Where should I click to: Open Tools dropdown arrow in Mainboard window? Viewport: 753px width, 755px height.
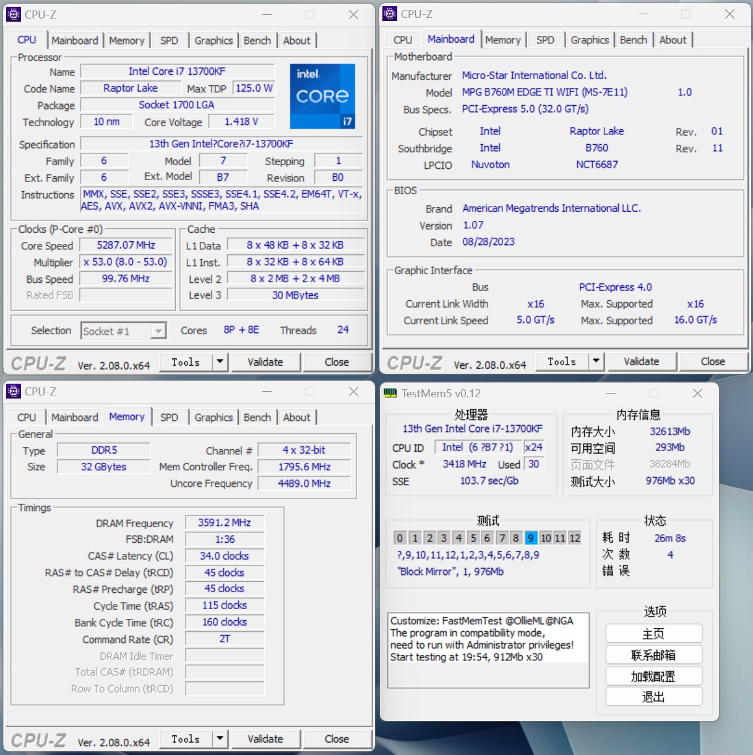point(596,361)
